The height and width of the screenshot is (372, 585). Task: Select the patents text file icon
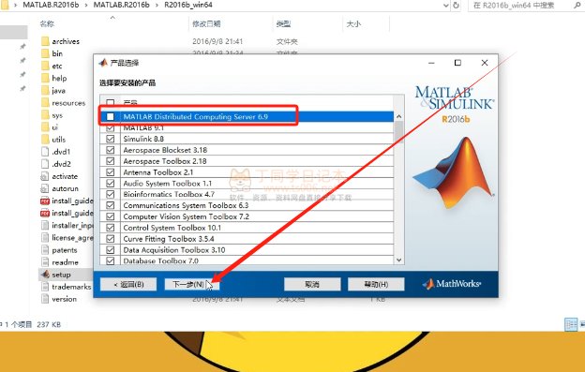click(x=45, y=250)
